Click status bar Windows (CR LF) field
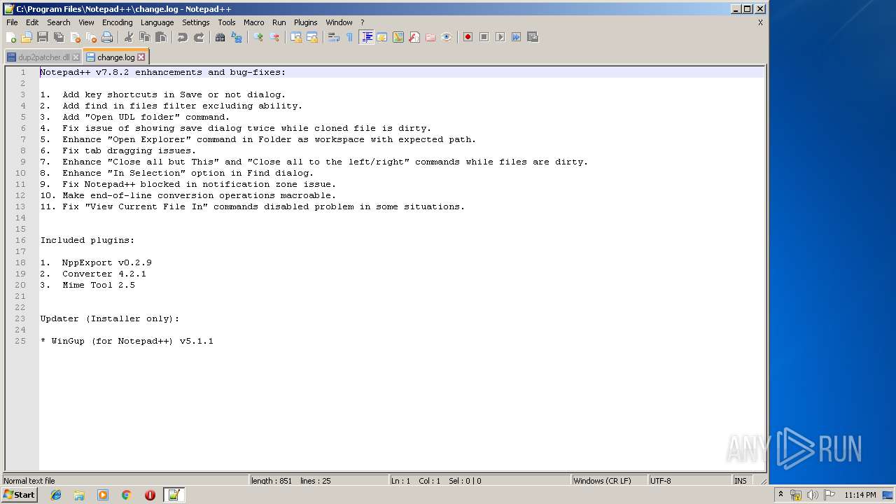Screen dimensions: 896x504 click(608, 481)
